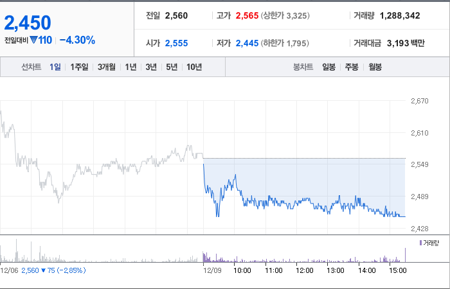Click the 저가 value 2,445

point(247,43)
